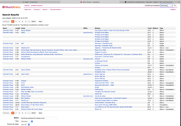Screen dimensions: 181x126
Task: Open artist Bob Cobbing
Action: click(25, 98)
